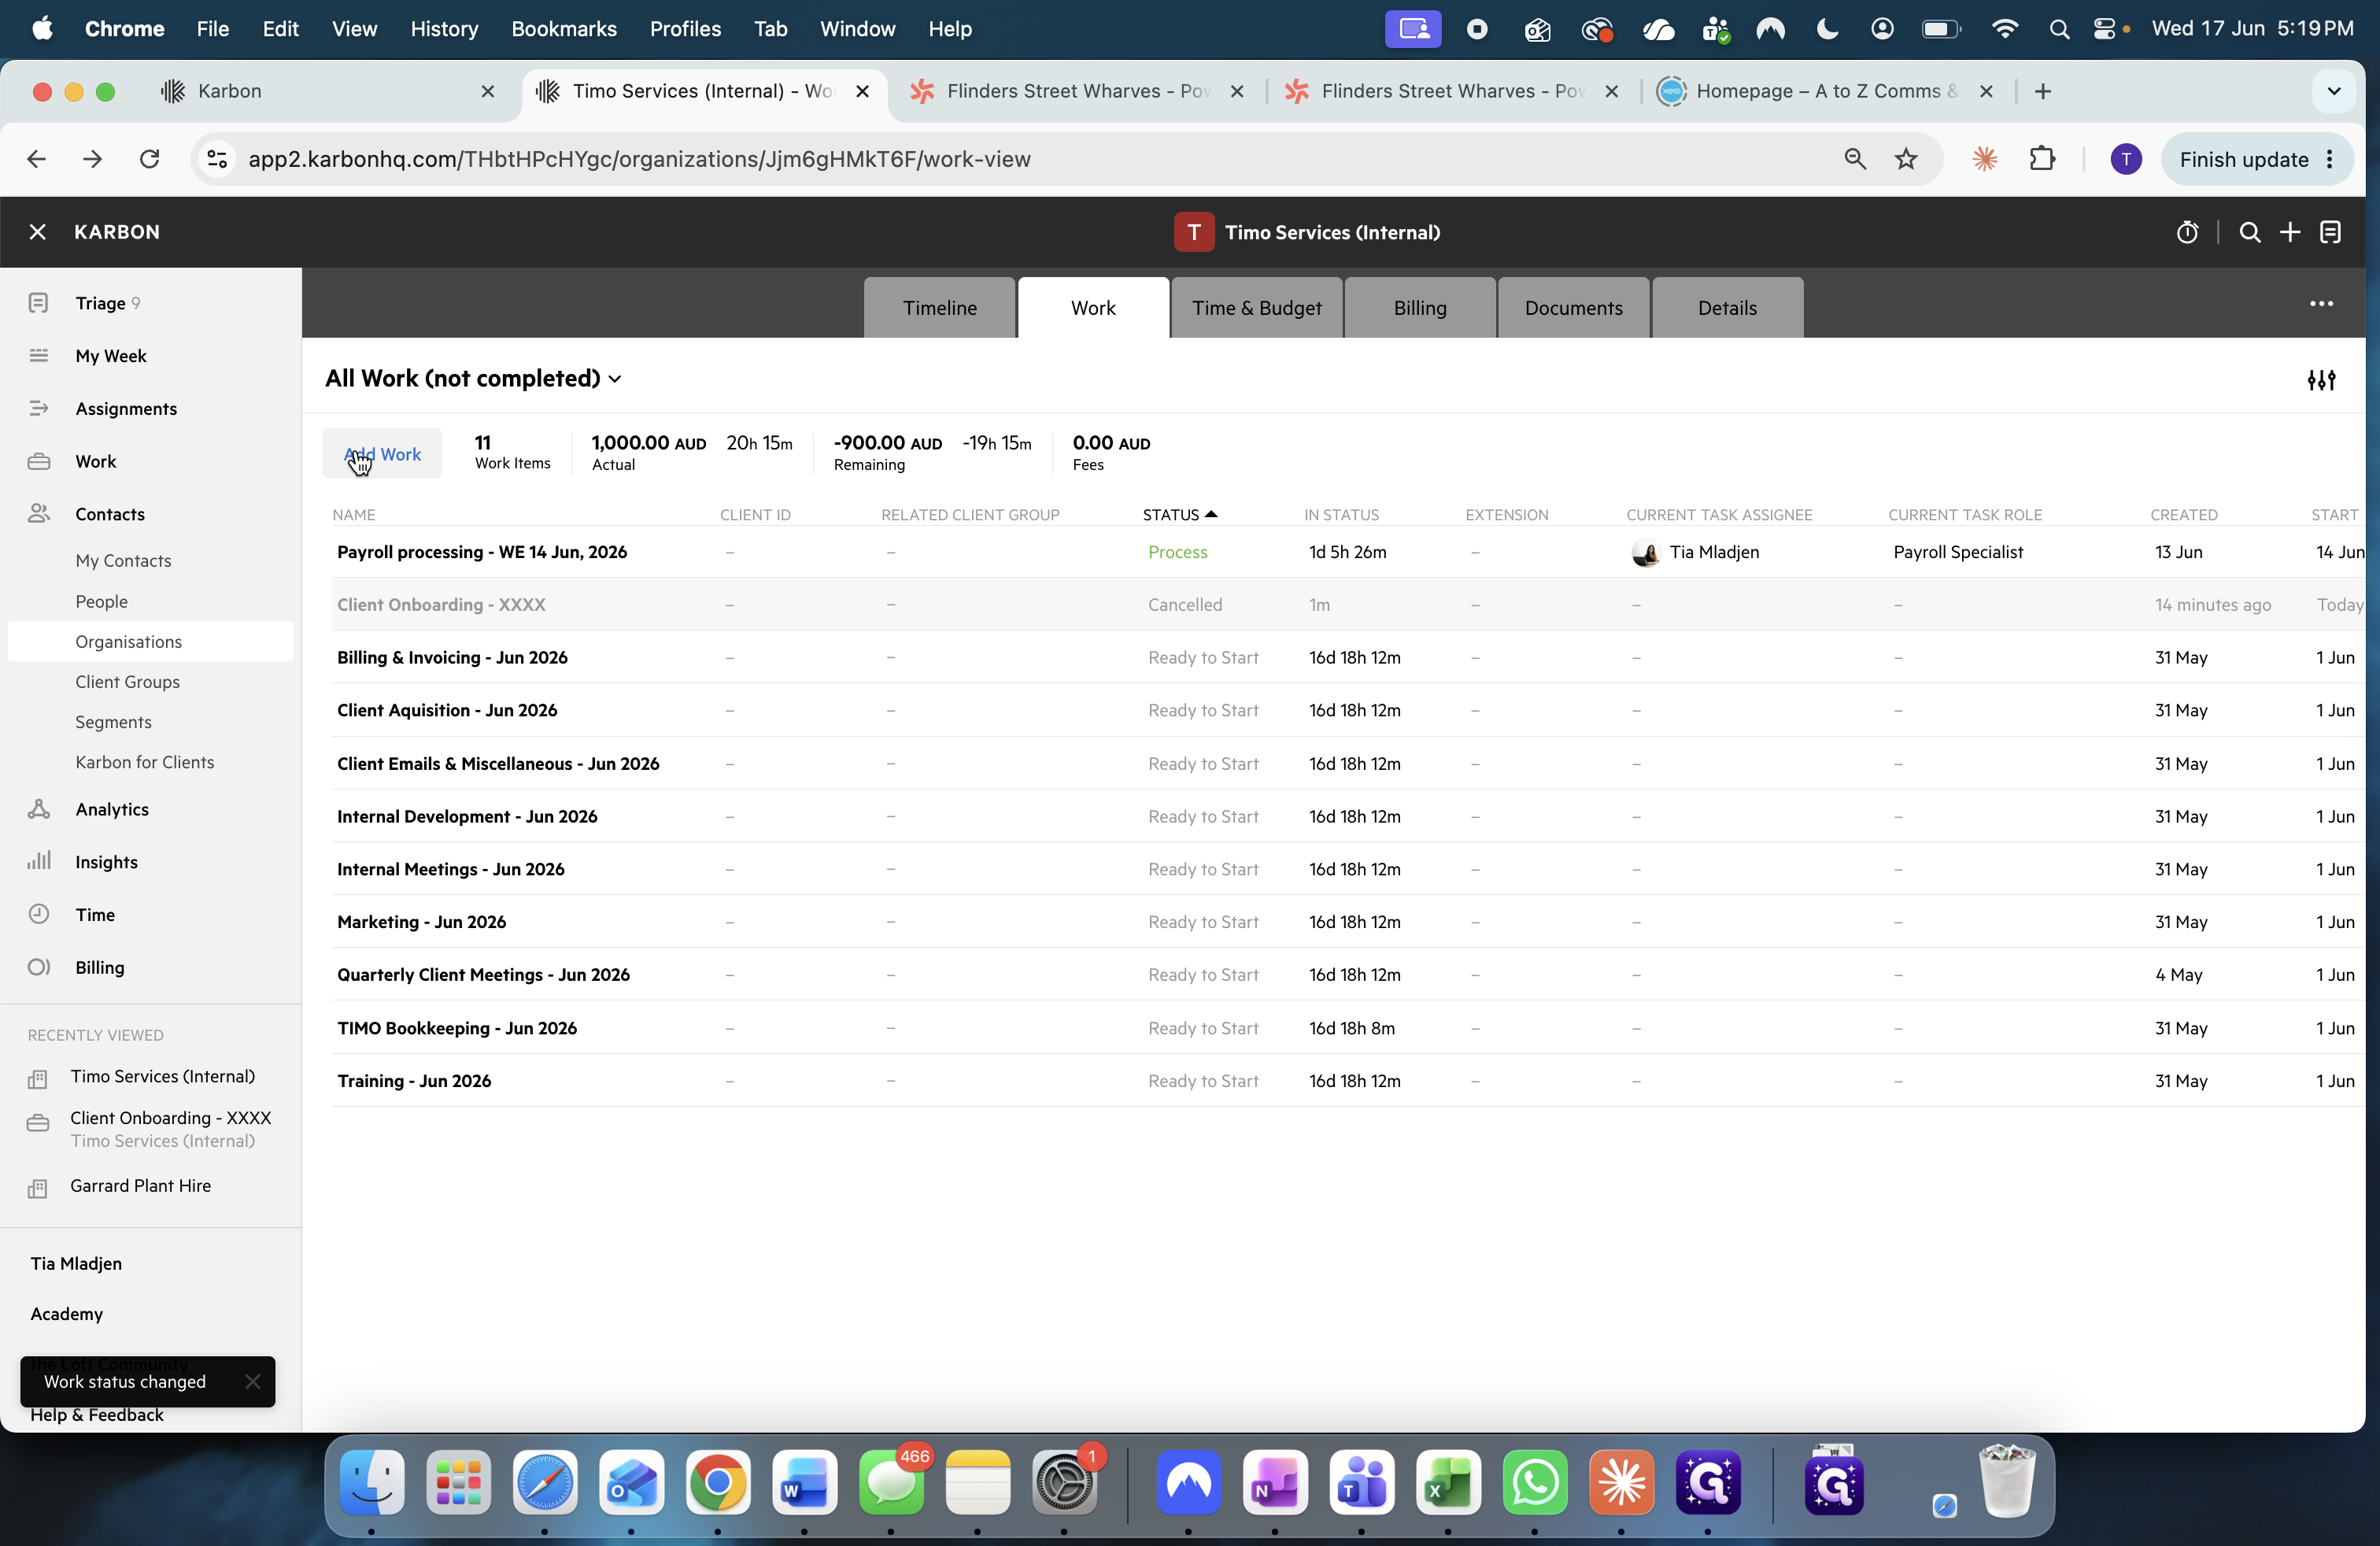Open Segments in the sidebar
Viewport: 2380px width, 1546px height.
coord(113,722)
